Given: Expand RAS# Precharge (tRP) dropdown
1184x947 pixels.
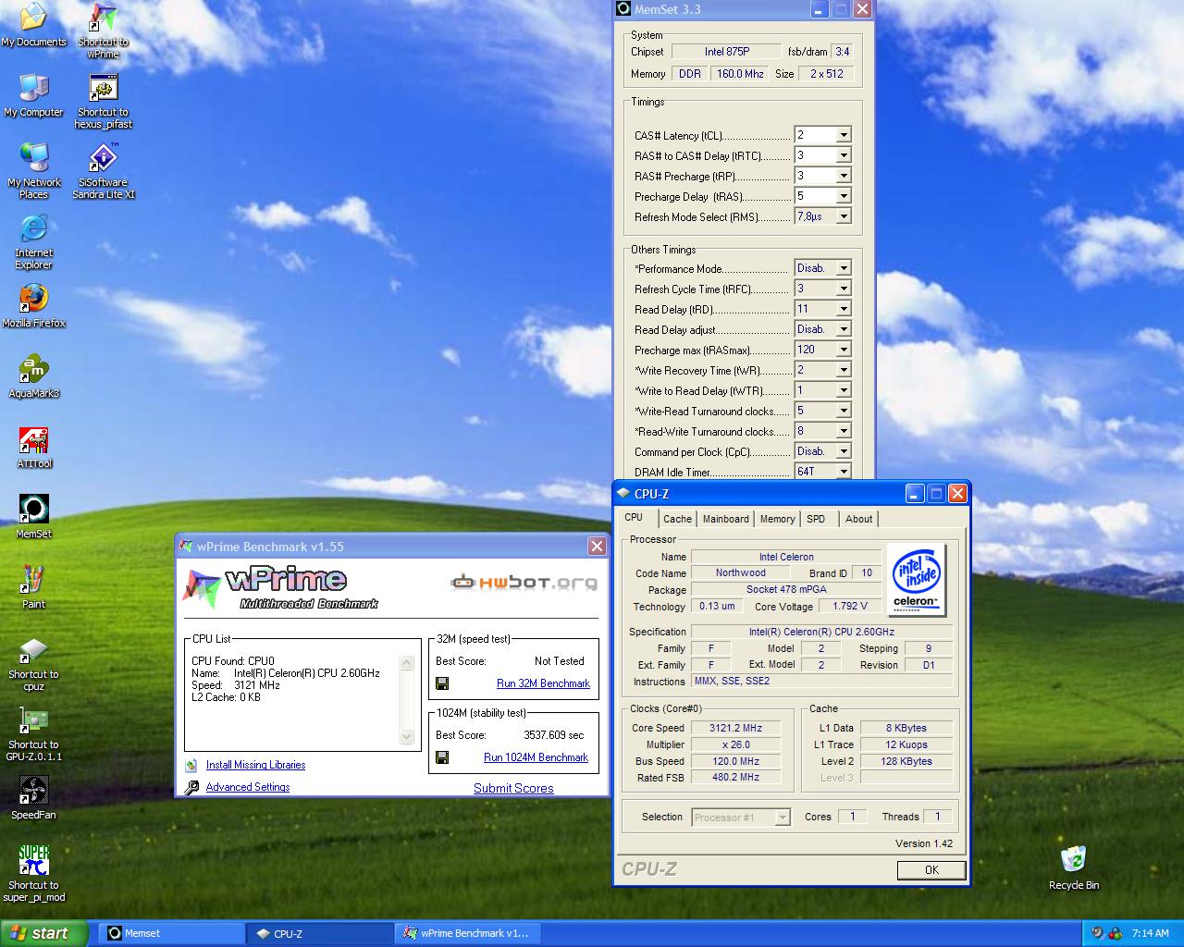Looking at the screenshot, I should coord(844,176).
